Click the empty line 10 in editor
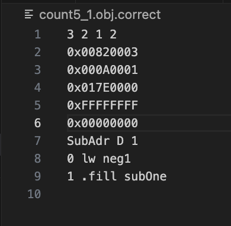The height and width of the screenshot is (226, 231). click(149, 194)
